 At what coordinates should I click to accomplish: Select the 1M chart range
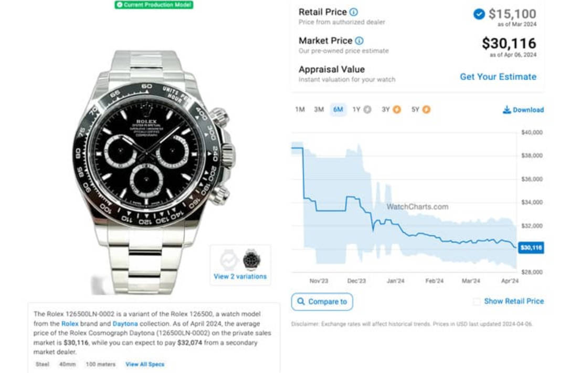[300, 109]
